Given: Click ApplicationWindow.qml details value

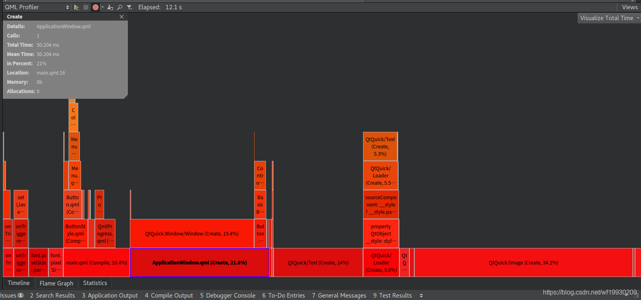Looking at the screenshot, I should point(64,27).
